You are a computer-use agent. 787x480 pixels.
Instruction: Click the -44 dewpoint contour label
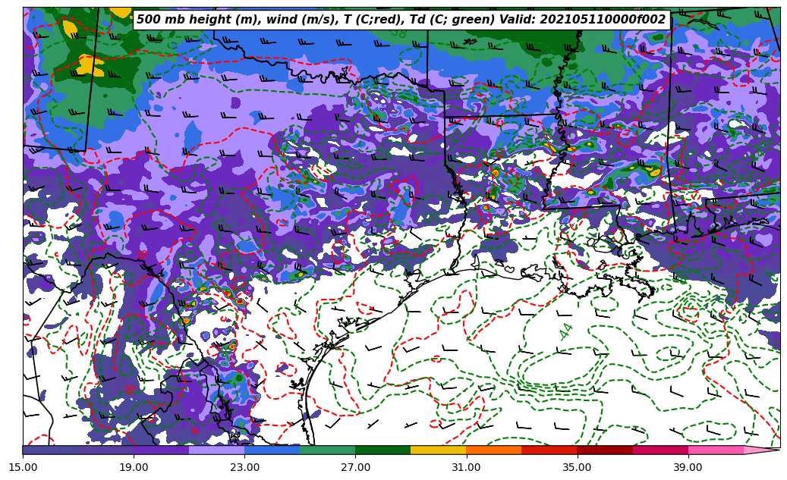coord(566,331)
